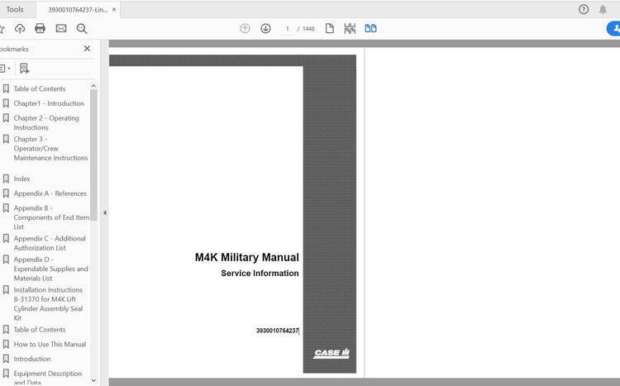Open notifications bell icon
Screen dimensions: 620x386
pyautogui.click(x=603, y=9)
